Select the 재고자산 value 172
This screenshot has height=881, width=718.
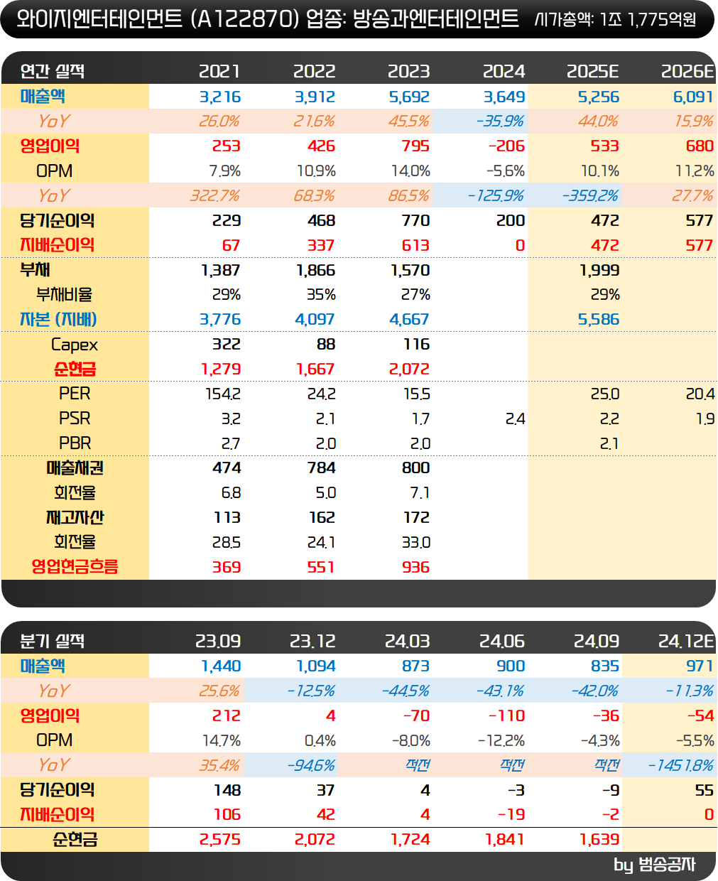(x=417, y=518)
